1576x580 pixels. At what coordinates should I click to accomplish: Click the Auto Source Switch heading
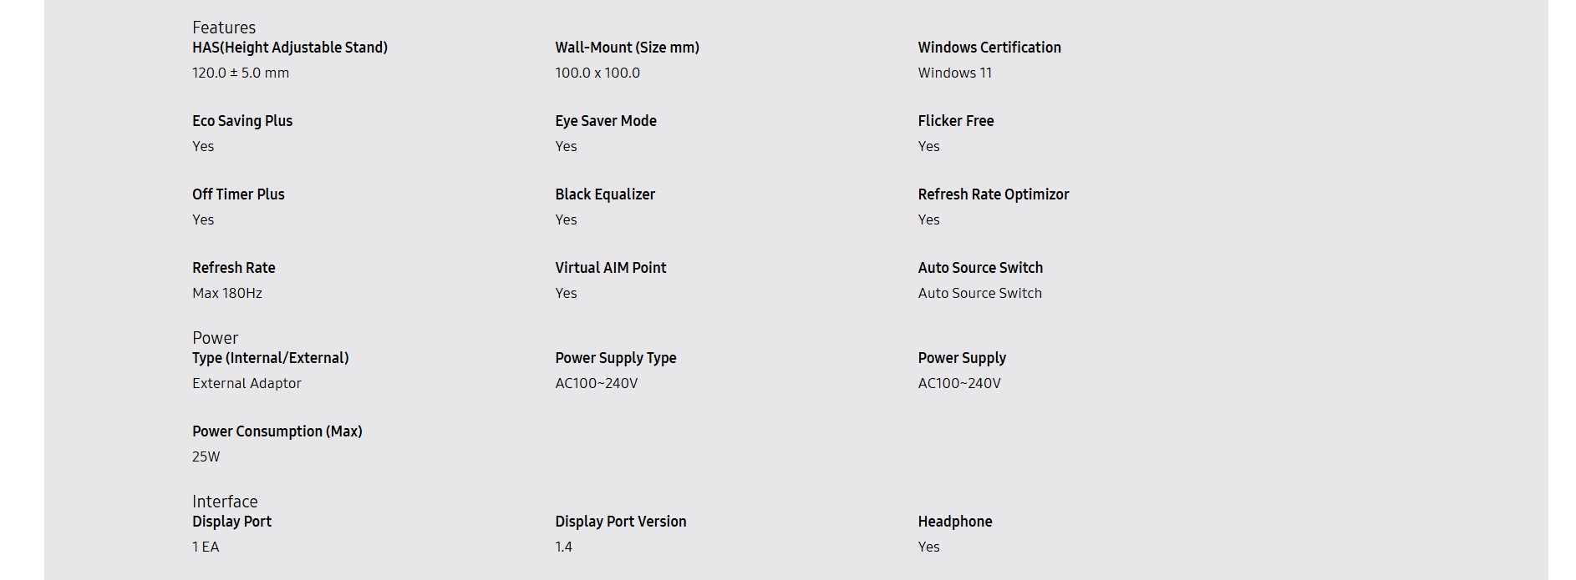coord(980,268)
